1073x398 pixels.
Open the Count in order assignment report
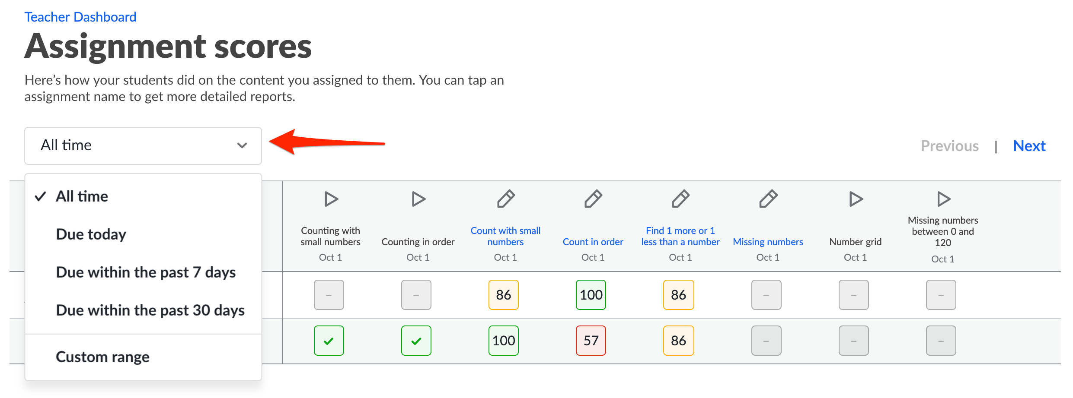click(593, 242)
